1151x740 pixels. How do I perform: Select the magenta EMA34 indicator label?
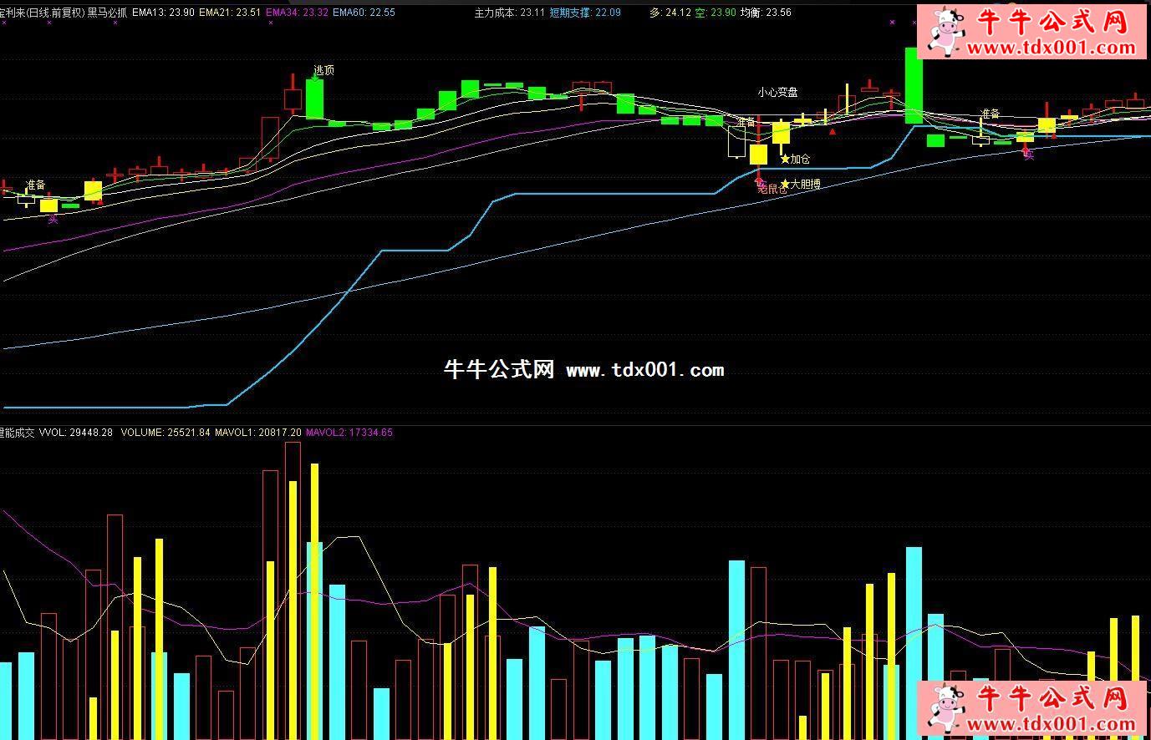pyautogui.click(x=296, y=13)
